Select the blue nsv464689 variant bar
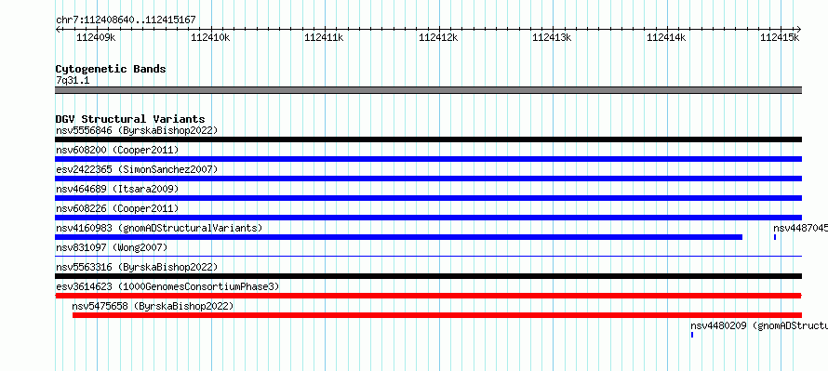 coord(428,198)
